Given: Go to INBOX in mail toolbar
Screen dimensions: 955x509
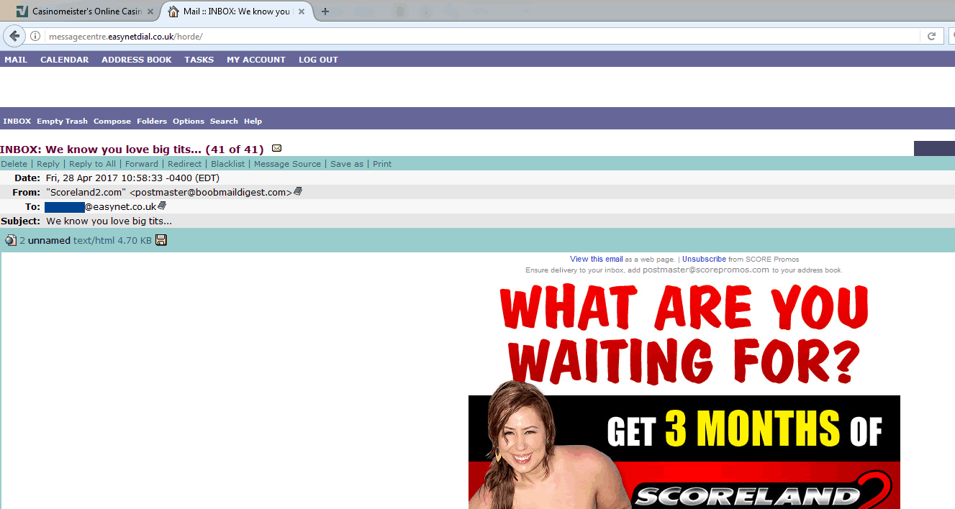Looking at the screenshot, I should (17, 121).
